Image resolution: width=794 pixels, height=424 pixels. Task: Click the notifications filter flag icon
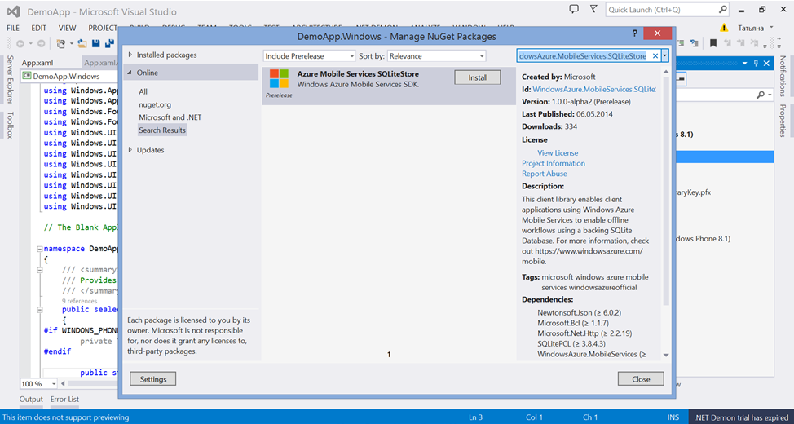pyautogui.click(x=593, y=9)
